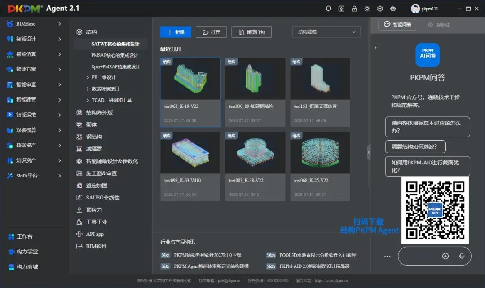Click the 双碳核算 sidebar icon
This screenshot has height=288, width=485.
click(x=10, y=130)
